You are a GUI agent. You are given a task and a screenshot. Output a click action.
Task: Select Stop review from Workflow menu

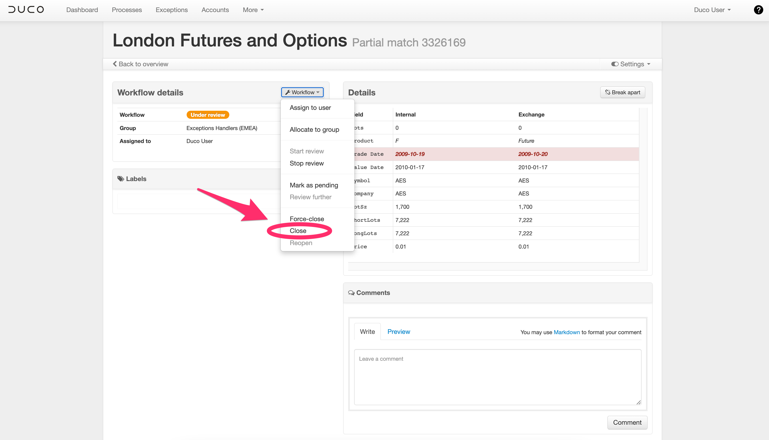[307, 163]
